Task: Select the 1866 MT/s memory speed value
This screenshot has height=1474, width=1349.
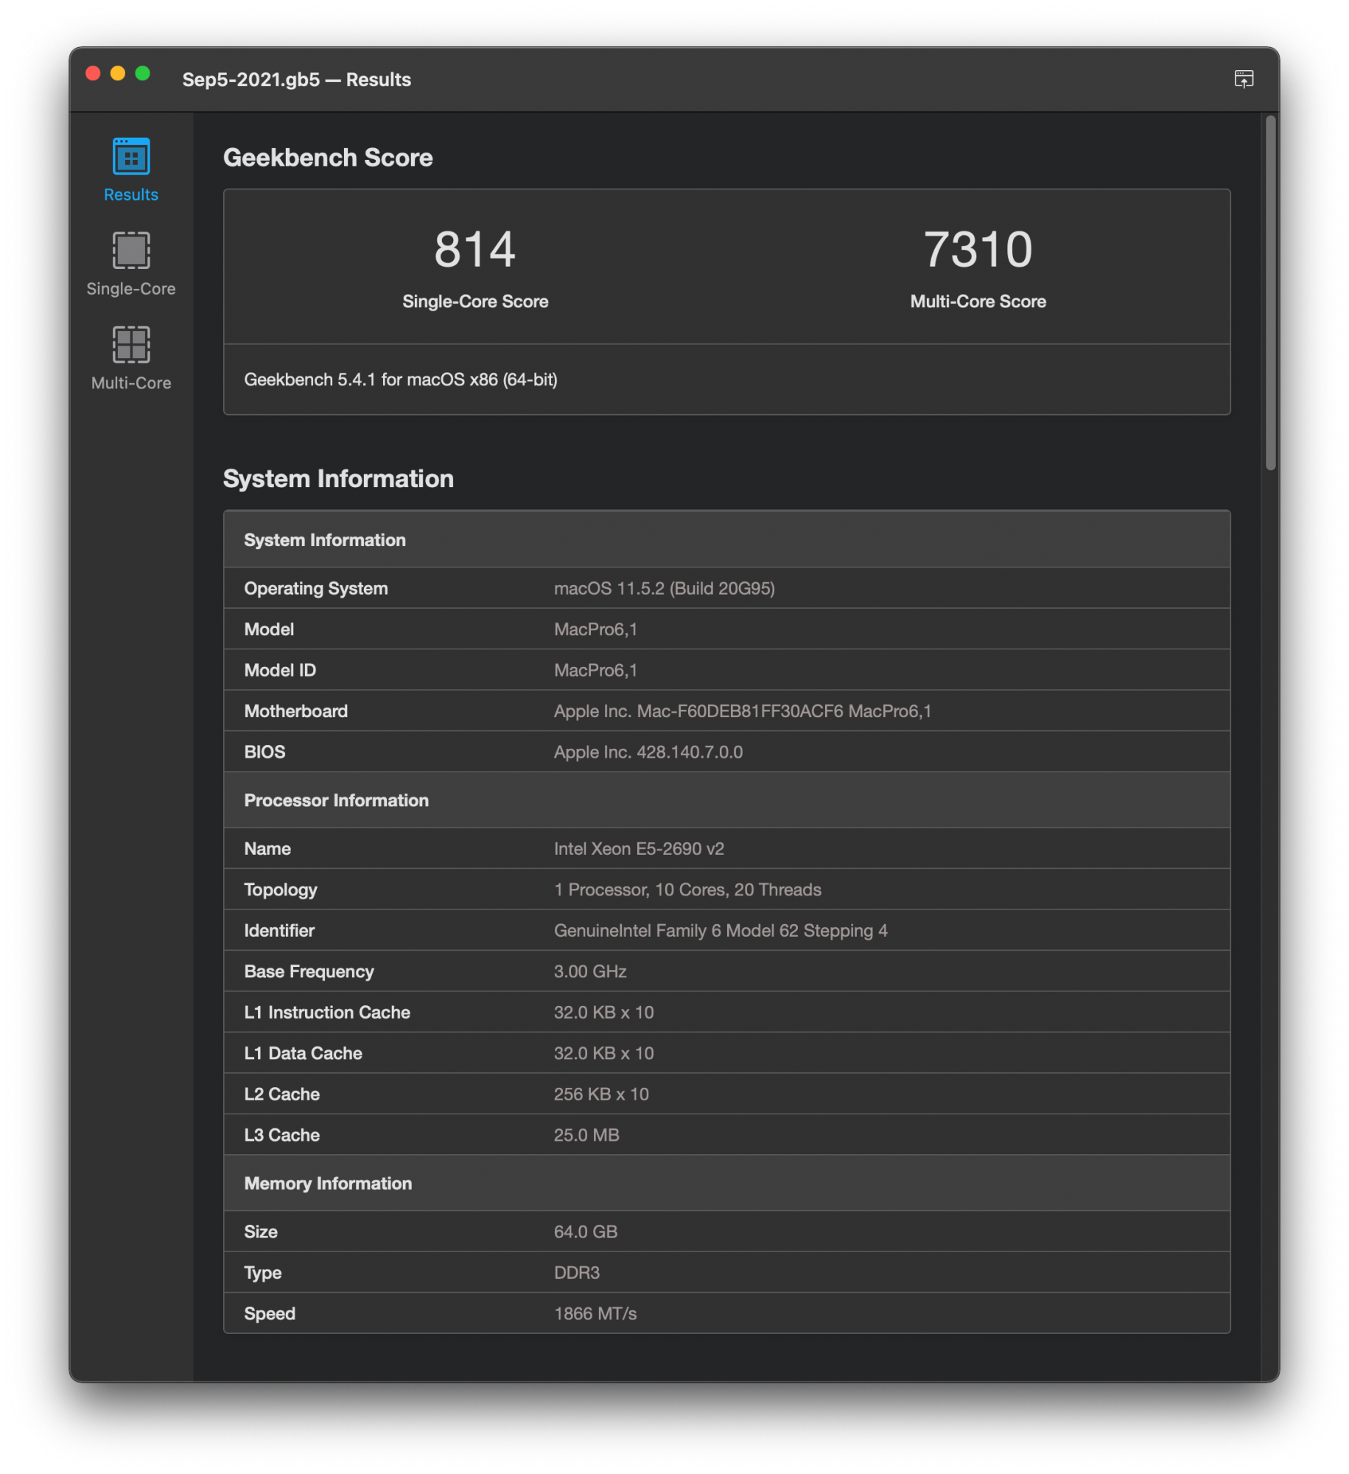Action: point(595,1314)
